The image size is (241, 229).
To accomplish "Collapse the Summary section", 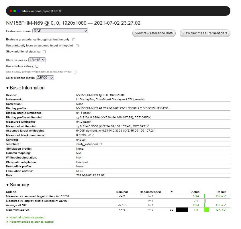I will pos(7,185).
